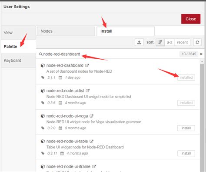Click the version tag icon beside 0.3.6

(43, 103)
